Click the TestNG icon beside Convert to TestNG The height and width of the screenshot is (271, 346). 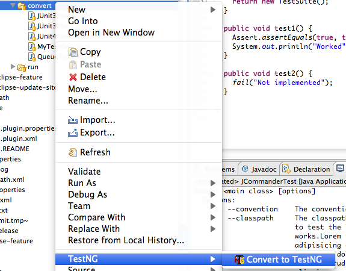(239, 260)
